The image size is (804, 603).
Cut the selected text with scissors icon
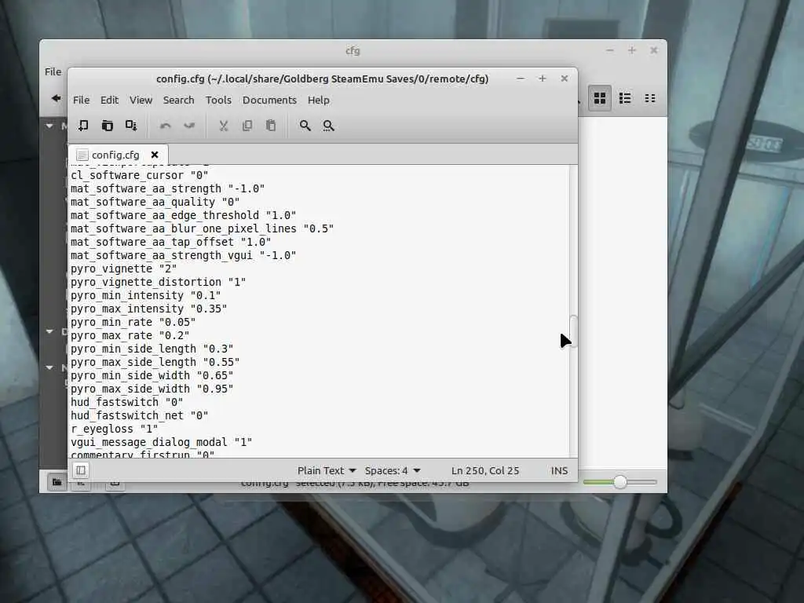click(223, 126)
